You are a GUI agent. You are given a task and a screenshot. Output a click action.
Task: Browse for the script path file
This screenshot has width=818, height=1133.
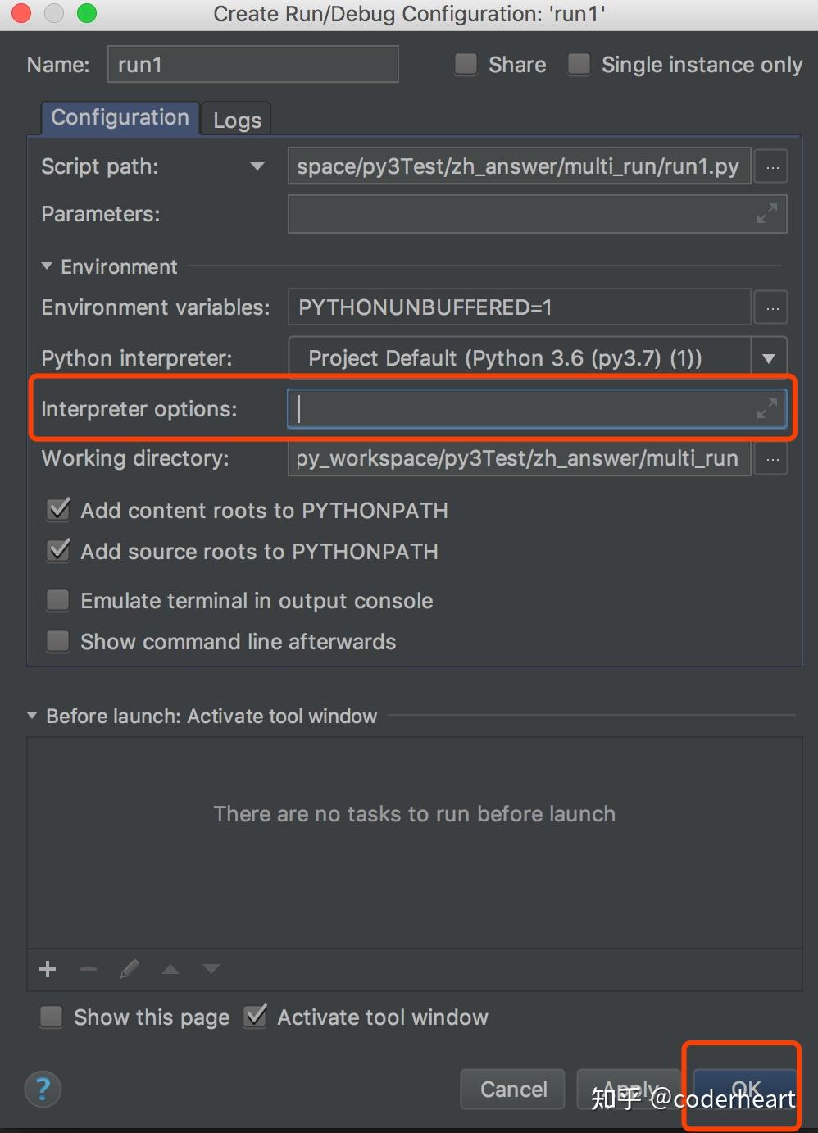pos(771,166)
